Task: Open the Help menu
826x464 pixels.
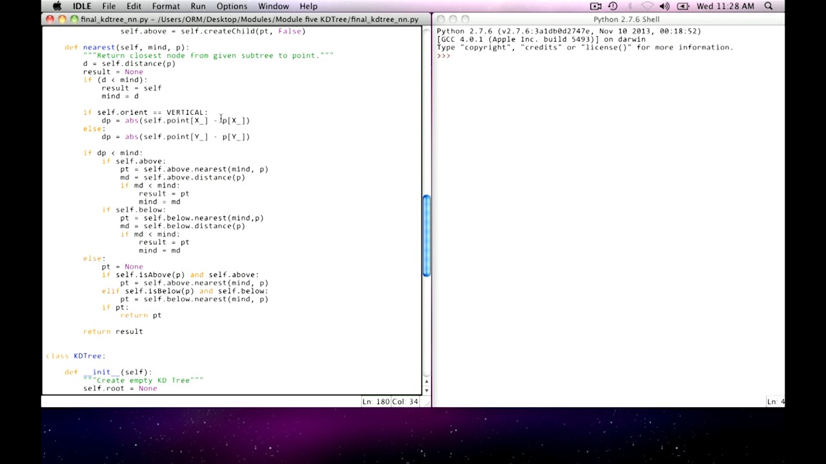Action: [x=308, y=6]
